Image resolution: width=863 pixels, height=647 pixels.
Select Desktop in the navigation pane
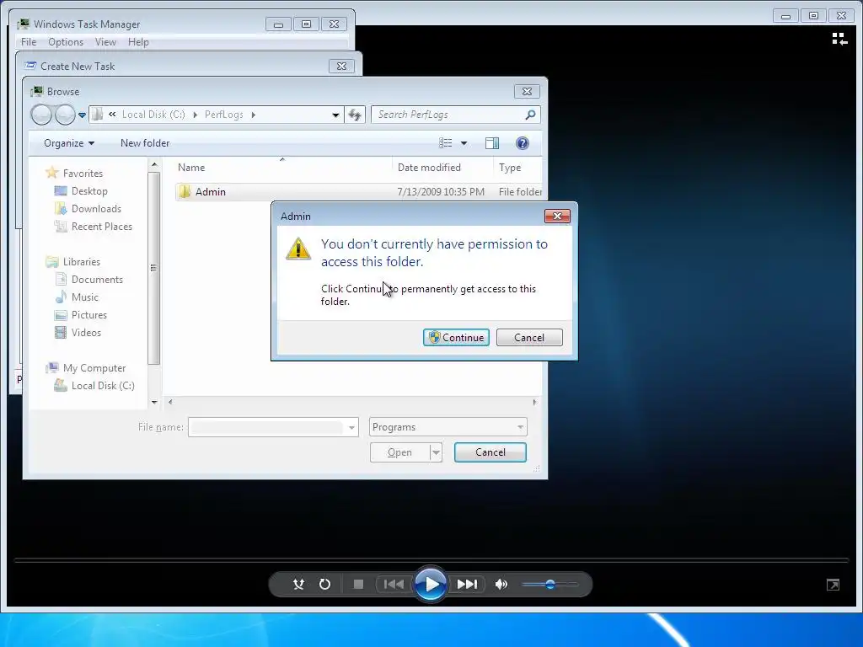pos(89,191)
